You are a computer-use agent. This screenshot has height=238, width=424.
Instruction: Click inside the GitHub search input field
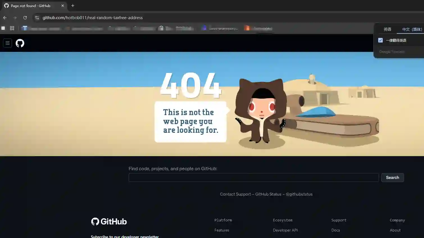[253, 177]
